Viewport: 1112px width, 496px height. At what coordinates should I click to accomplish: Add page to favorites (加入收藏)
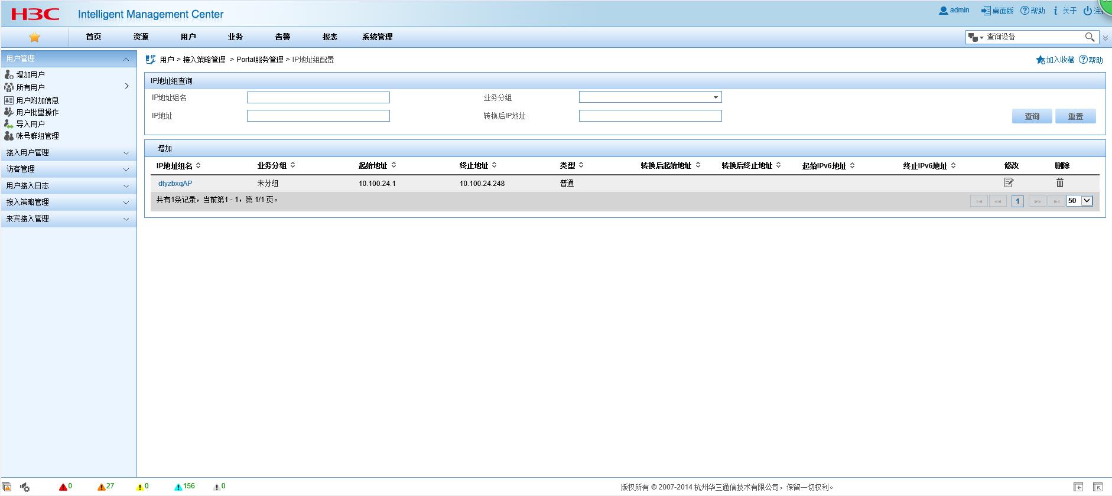(x=1055, y=60)
